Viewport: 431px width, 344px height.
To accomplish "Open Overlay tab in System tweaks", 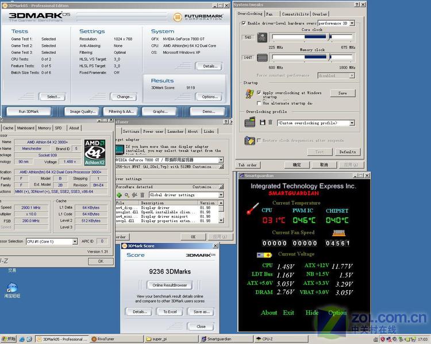I will pos(320,14).
